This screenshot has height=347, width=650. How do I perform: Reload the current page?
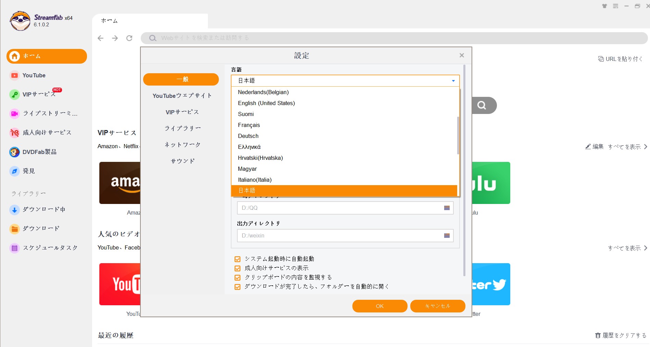129,38
